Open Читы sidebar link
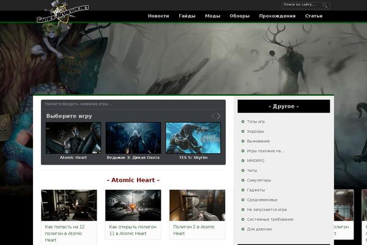This screenshot has height=245, width=367. (x=252, y=170)
